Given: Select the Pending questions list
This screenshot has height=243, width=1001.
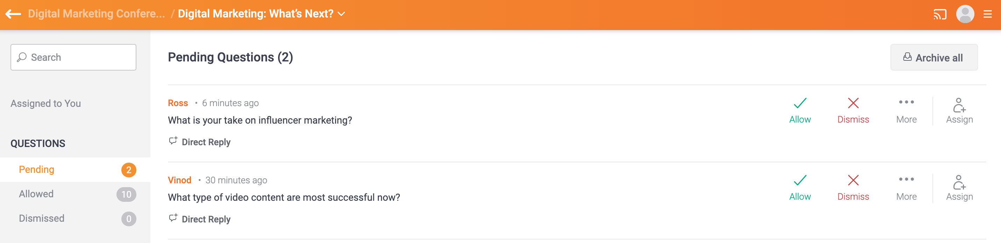Looking at the screenshot, I should click(36, 170).
